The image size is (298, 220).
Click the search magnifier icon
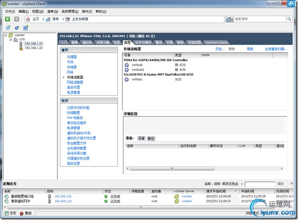(x=289, y=19)
